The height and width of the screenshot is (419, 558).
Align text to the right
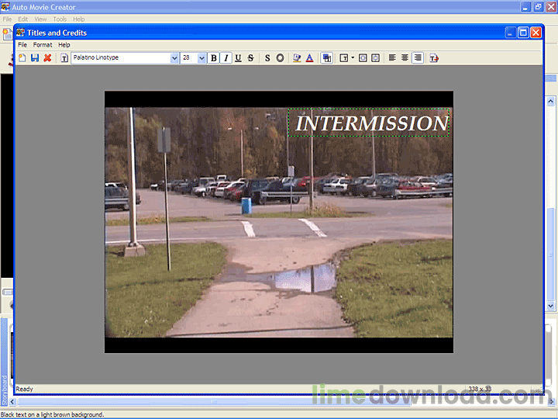pos(418,57)
